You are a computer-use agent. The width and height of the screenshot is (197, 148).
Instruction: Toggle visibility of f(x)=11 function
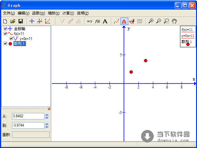point(5,34)
